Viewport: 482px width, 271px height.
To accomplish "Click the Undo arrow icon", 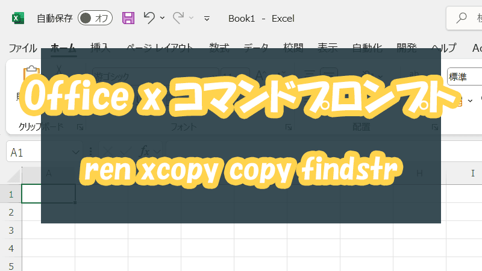I will click(x=150, y=18).
